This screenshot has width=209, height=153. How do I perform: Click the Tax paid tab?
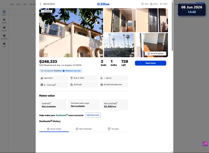pos(113,129)
